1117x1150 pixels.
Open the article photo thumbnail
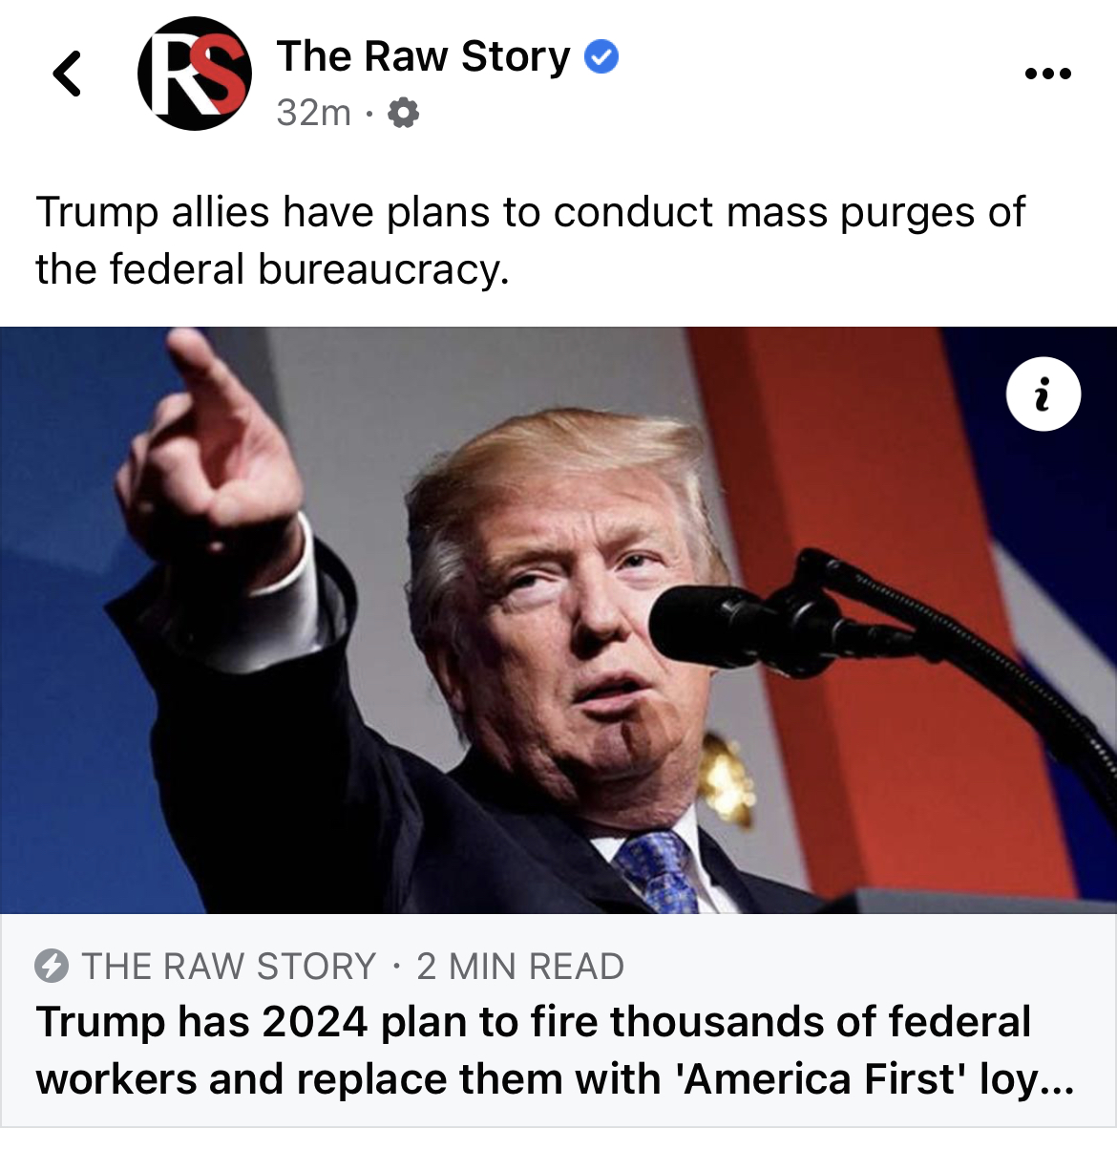click(x=558, y=620)
